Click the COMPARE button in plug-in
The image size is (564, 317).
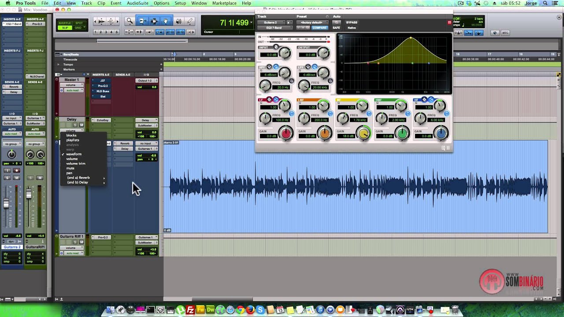(319, 28)
